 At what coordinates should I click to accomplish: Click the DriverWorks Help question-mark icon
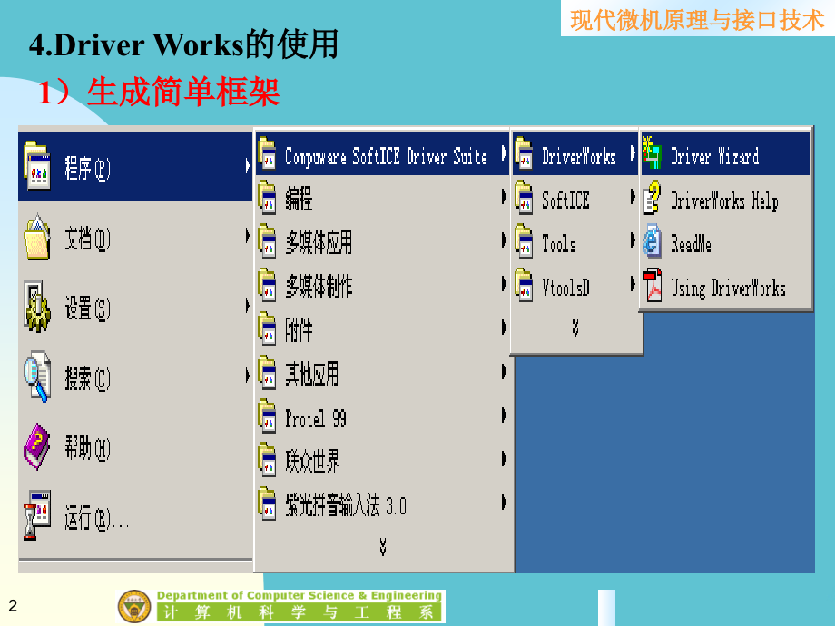[653, 198]
